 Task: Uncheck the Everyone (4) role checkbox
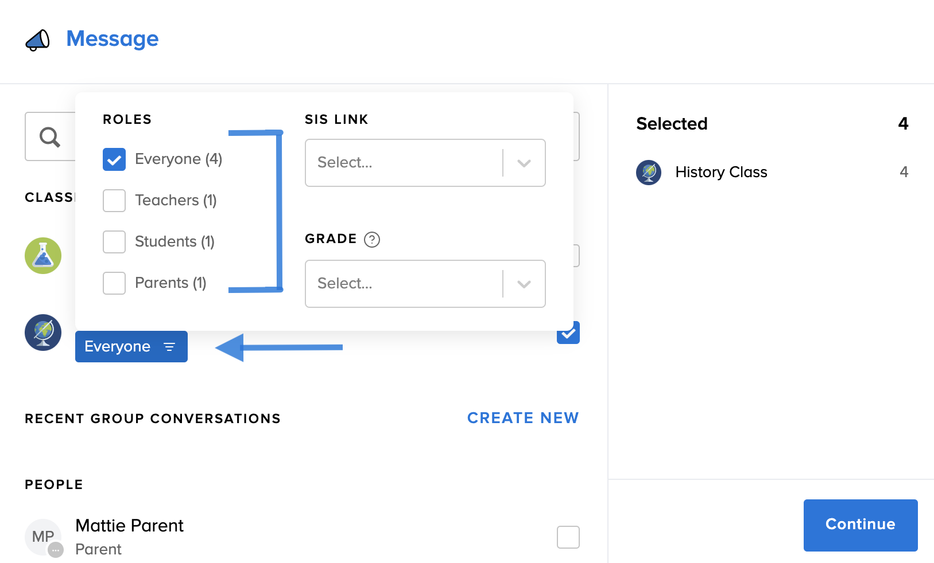point(114,159)
